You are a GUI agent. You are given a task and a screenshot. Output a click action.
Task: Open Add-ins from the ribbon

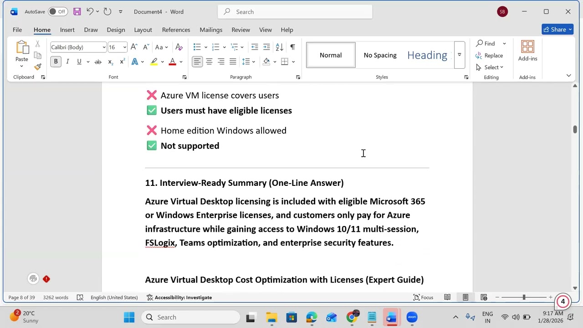[x=527, y=51]
